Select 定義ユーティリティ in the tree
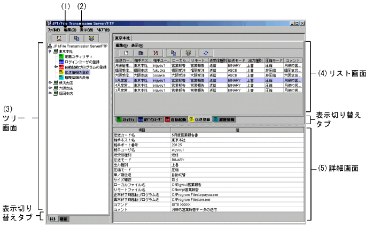The height and width of the screenshot is (227, 373). (x=79, y=57)
